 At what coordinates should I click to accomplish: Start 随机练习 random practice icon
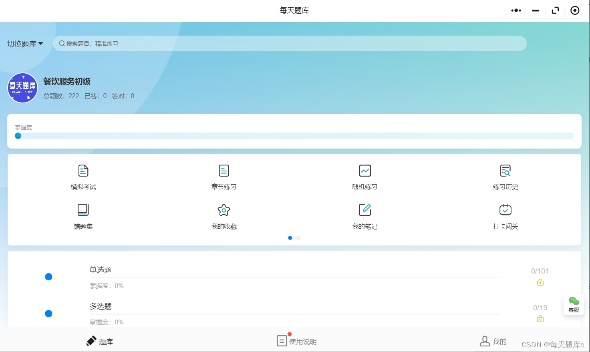(365, 171)
